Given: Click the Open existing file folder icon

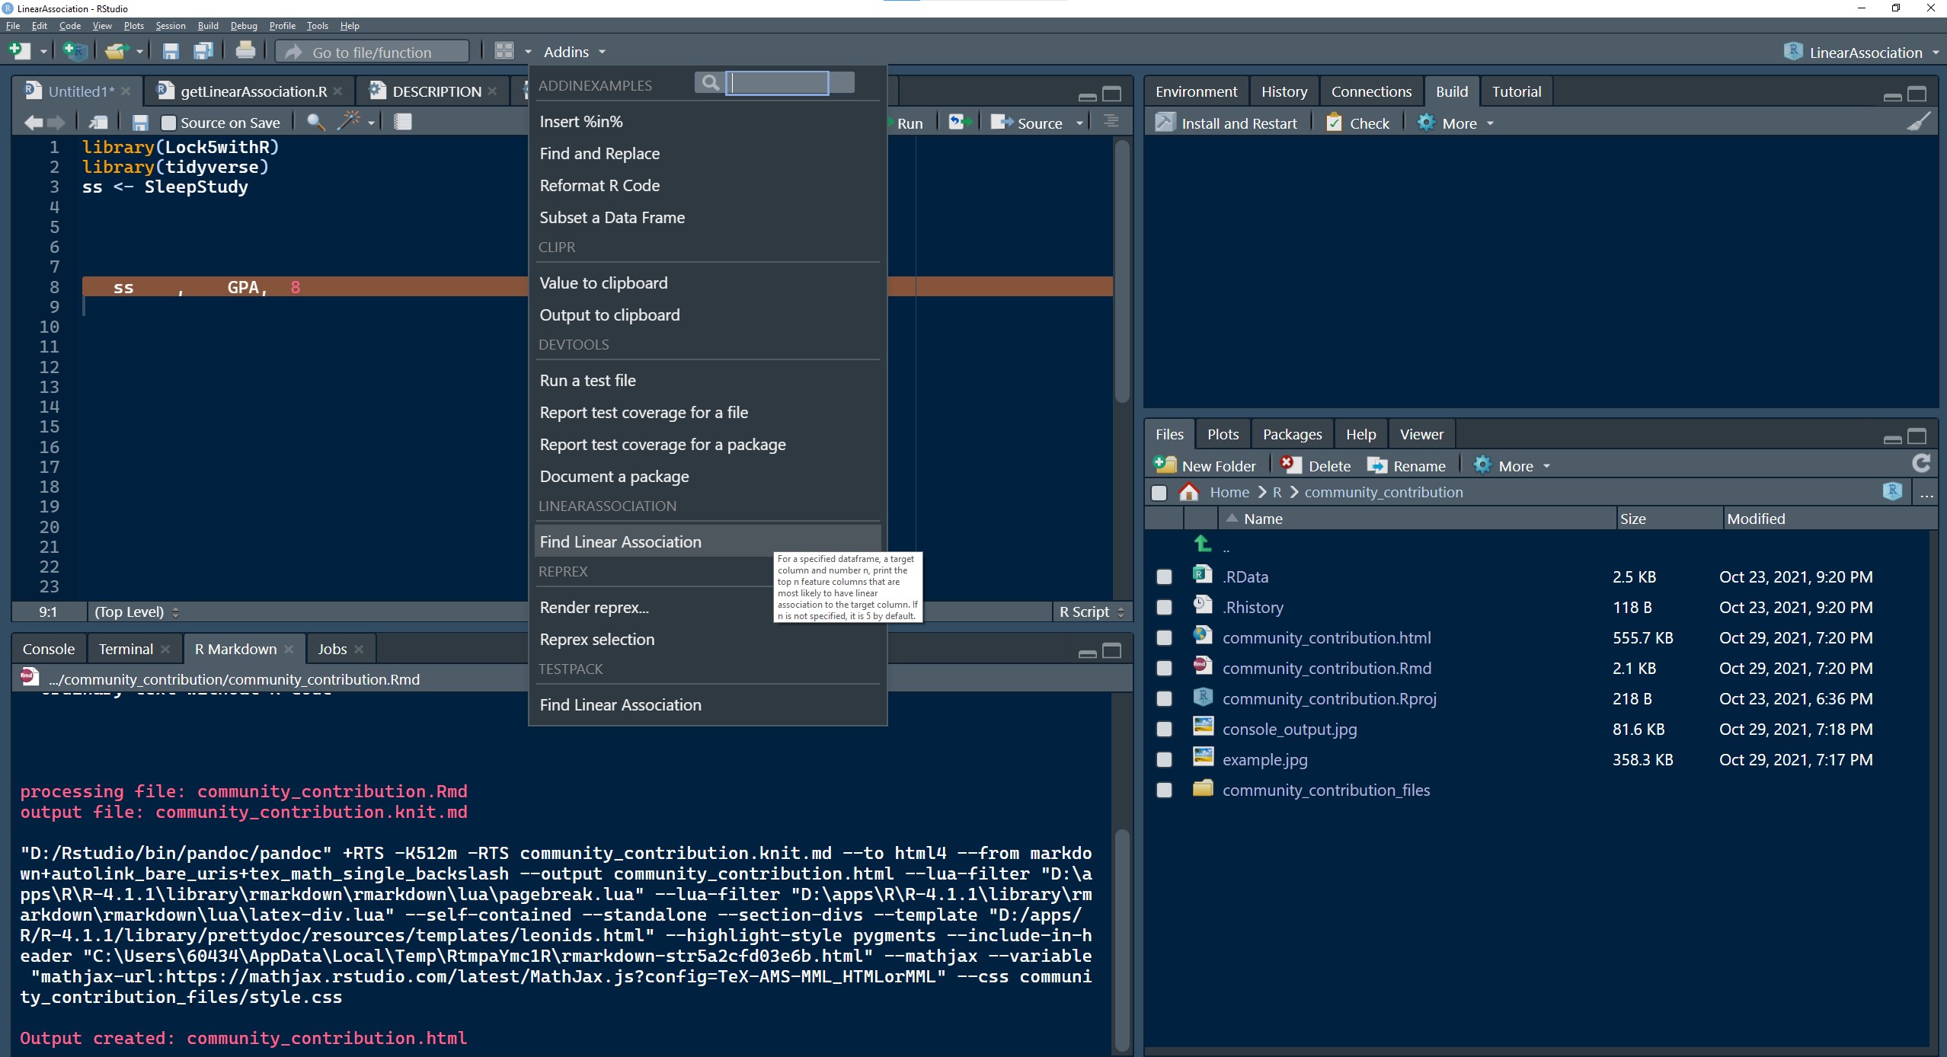Looking at the screenshot, I should point(117,52).
